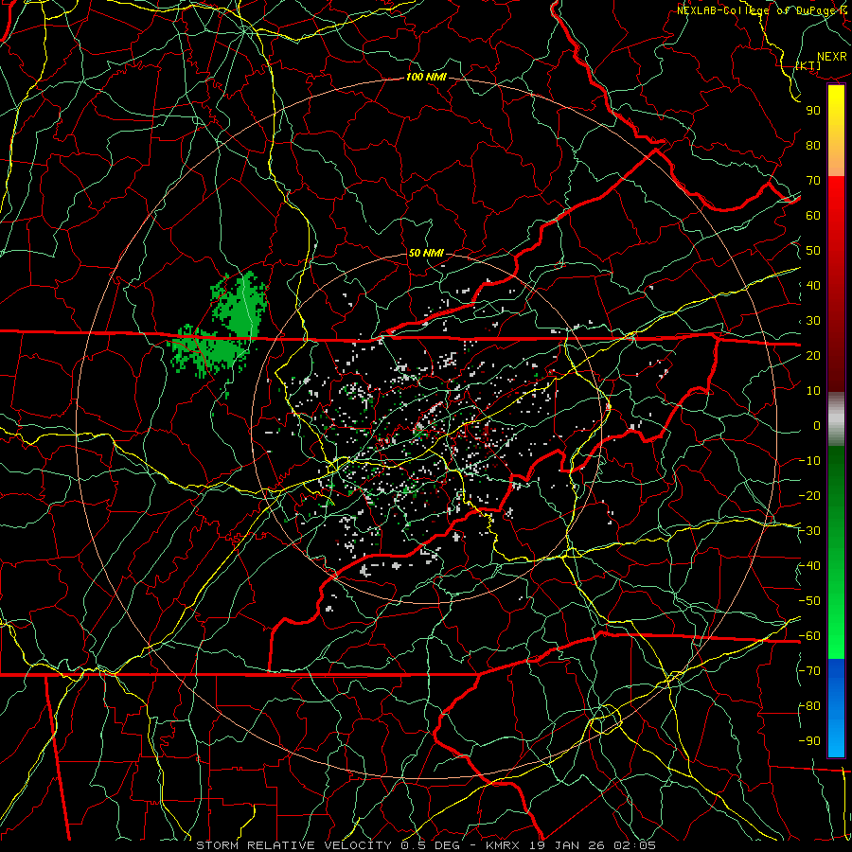Click the "100 NMI" range ring label
This screenshot has width=852, height=852.
[426, 77]
